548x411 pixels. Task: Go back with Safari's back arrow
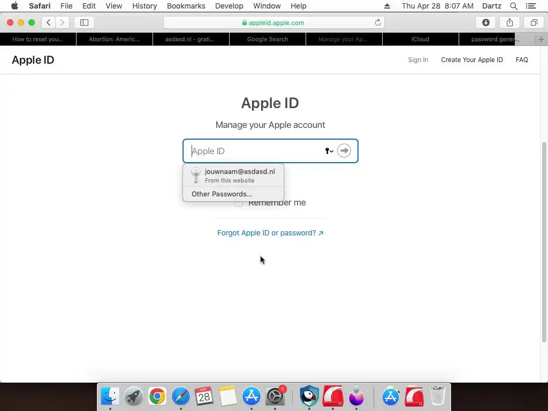click(49, 22)
